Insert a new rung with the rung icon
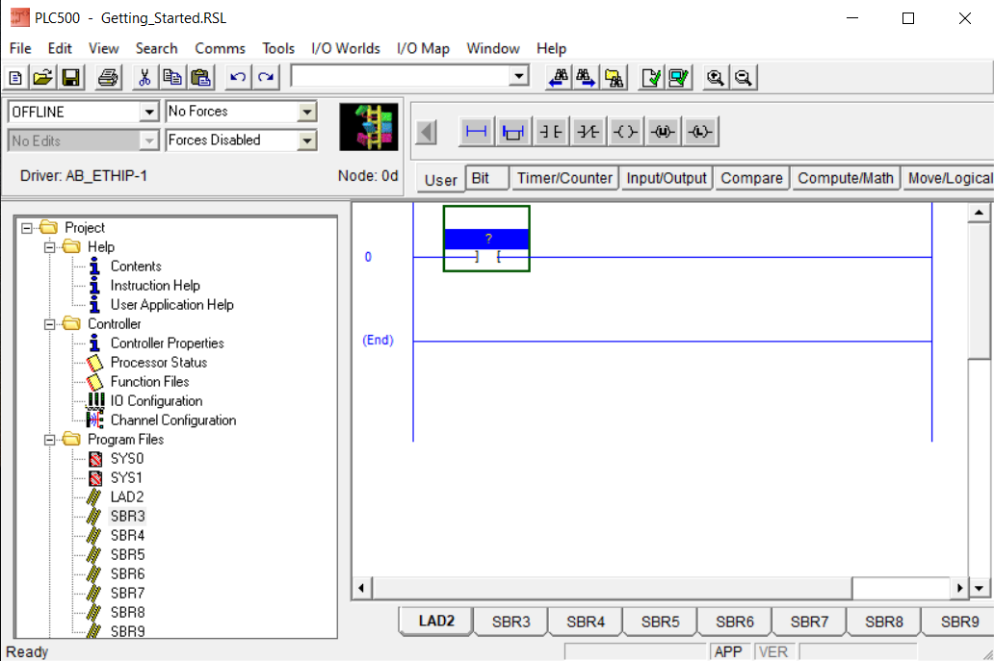The height and width of the screenshot is (661, 994). click(476, 132)
